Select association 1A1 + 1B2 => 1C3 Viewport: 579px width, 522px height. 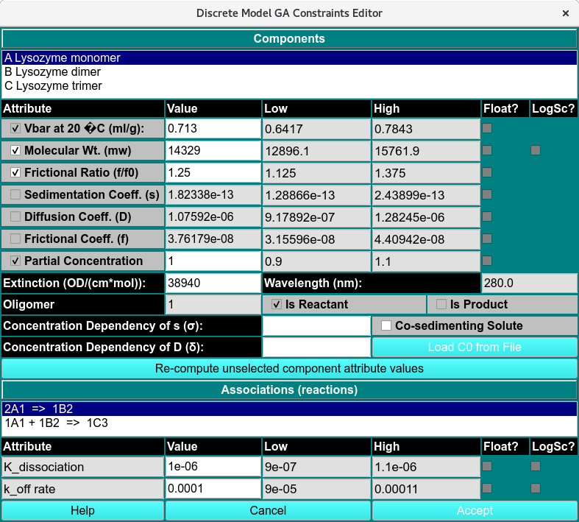[290, 423]
